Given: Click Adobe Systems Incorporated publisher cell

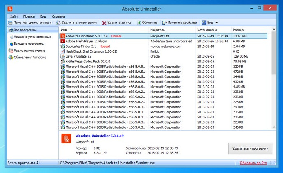Looking at the screenshot, I should point(171,41).
